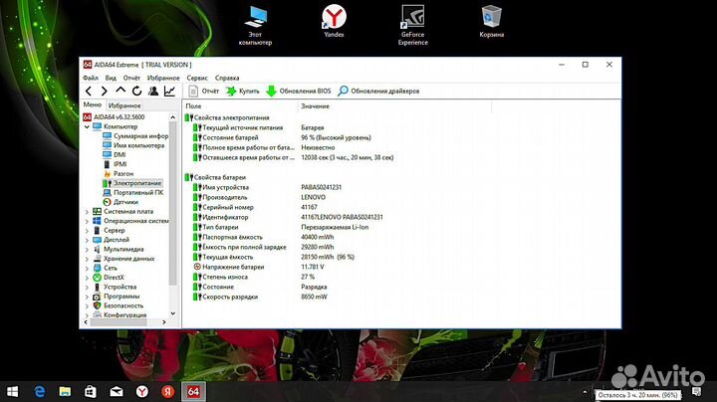The image size is (717, 402).
Task: Expand the Хранение данных node
Action: [x=87, y=259]
